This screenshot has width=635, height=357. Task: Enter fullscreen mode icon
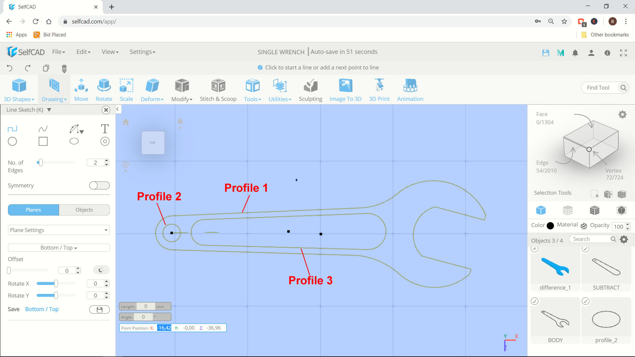pyautogui.click(x=623, y=53)
